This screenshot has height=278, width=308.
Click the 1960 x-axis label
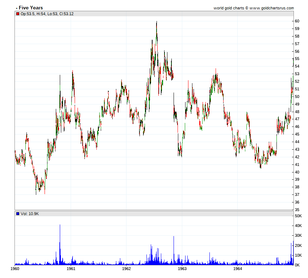pos(15,268)
